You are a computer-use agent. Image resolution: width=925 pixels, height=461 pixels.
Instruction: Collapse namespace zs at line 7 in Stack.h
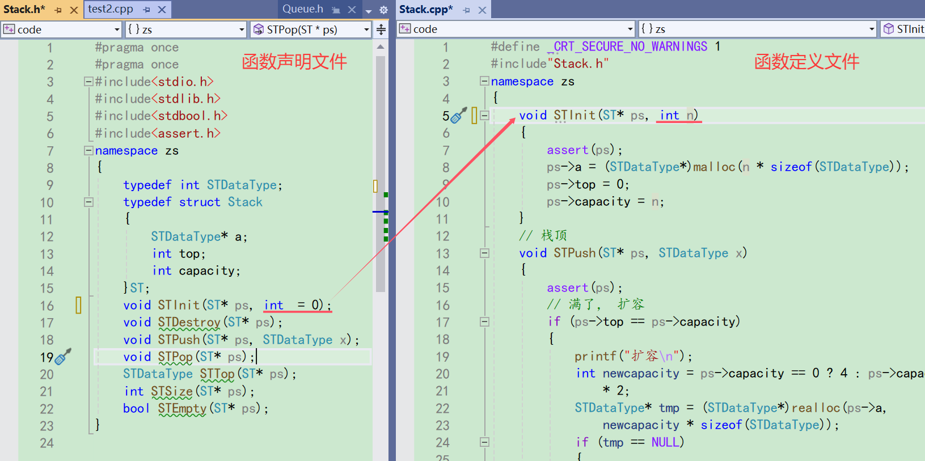coord(88,150)
